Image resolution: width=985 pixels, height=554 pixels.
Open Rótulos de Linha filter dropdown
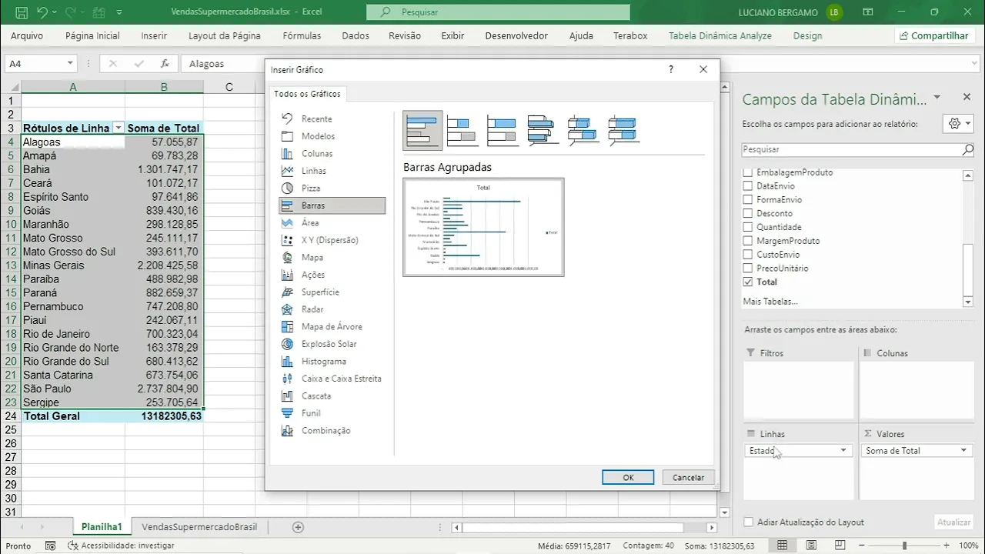pyautogui.click(x=118, y=128)
